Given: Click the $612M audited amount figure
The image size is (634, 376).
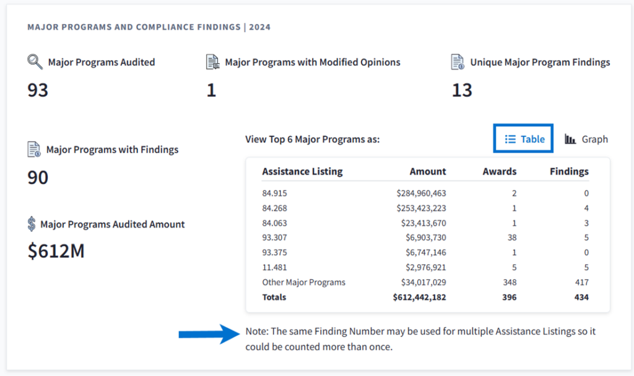Looking at the screenshot, I should click(x=56, y=251).
